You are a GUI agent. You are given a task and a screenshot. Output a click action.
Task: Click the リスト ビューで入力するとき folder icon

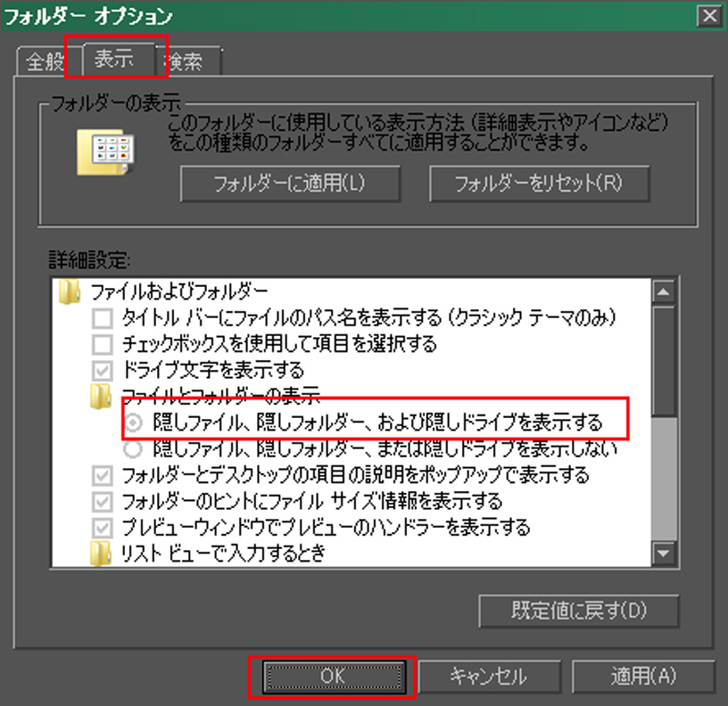point(101,554)
